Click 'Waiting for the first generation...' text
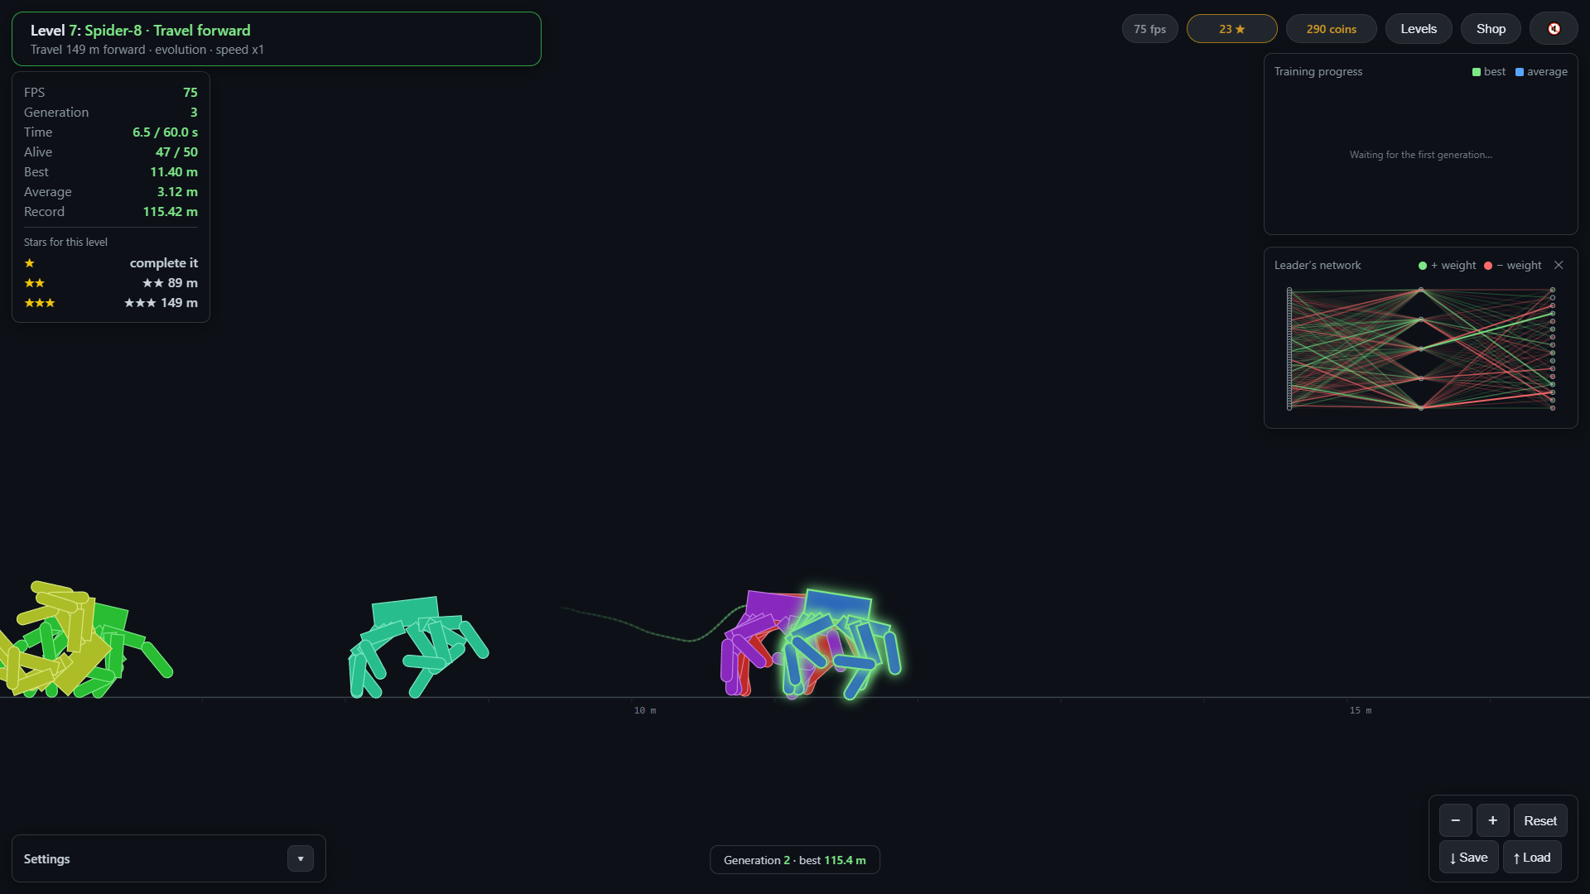Image resolution: width=1590 pixels, height=894 pixels. coord(1420,155)
